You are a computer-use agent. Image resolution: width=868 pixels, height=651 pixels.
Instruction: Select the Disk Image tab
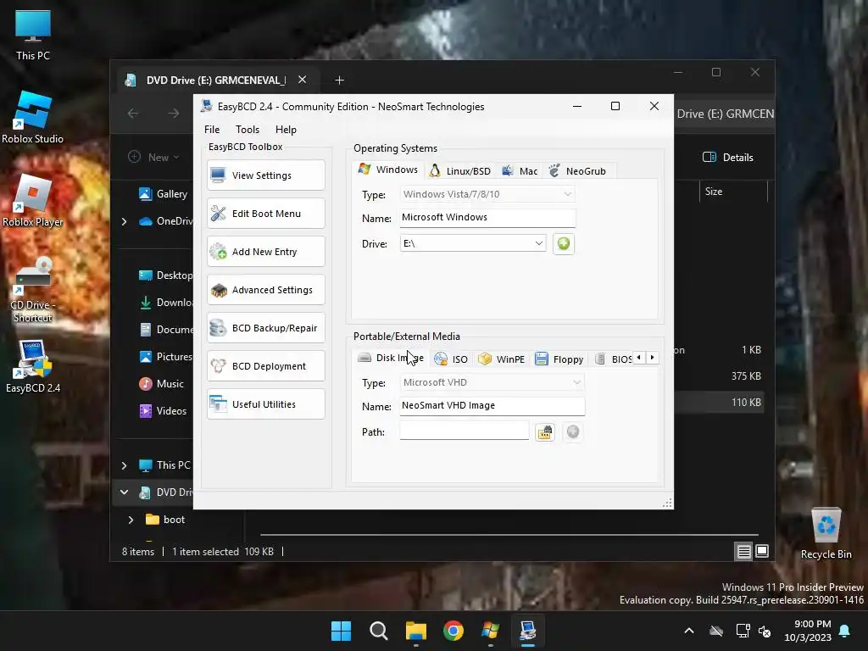coord(390,358)
